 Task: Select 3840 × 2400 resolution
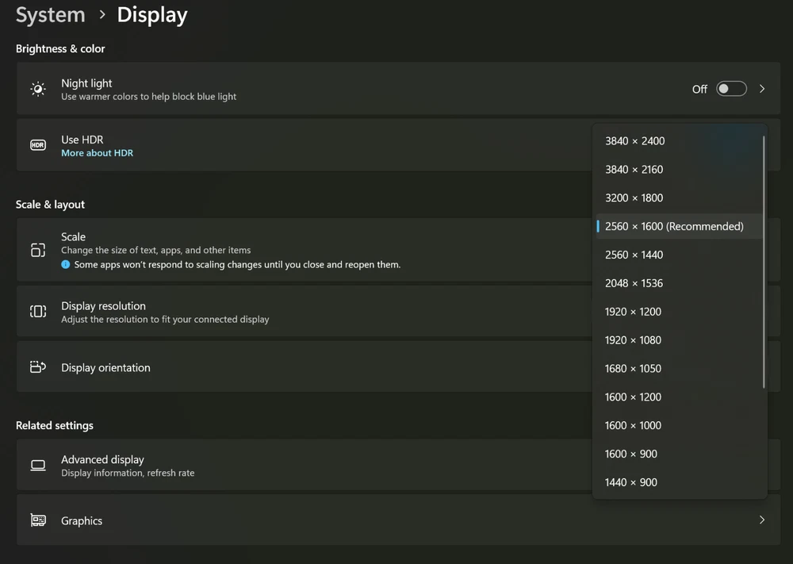(634, 141)
